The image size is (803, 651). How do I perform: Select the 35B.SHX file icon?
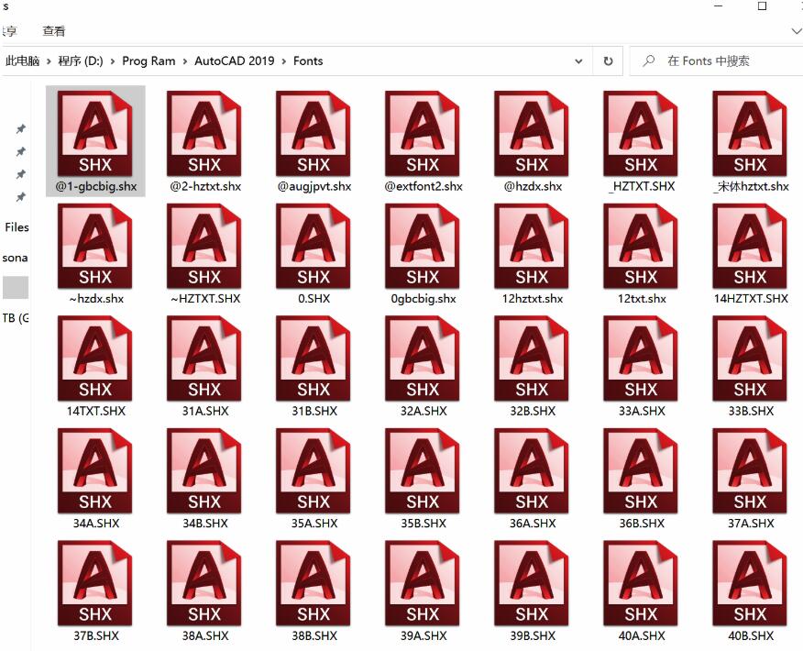point(422,470)
